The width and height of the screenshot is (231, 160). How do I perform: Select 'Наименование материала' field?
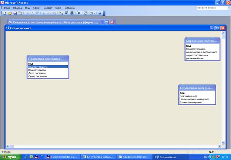pos(197,99)
